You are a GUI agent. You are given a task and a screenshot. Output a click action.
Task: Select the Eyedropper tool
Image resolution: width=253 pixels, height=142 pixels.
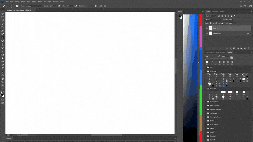(3, 31)
